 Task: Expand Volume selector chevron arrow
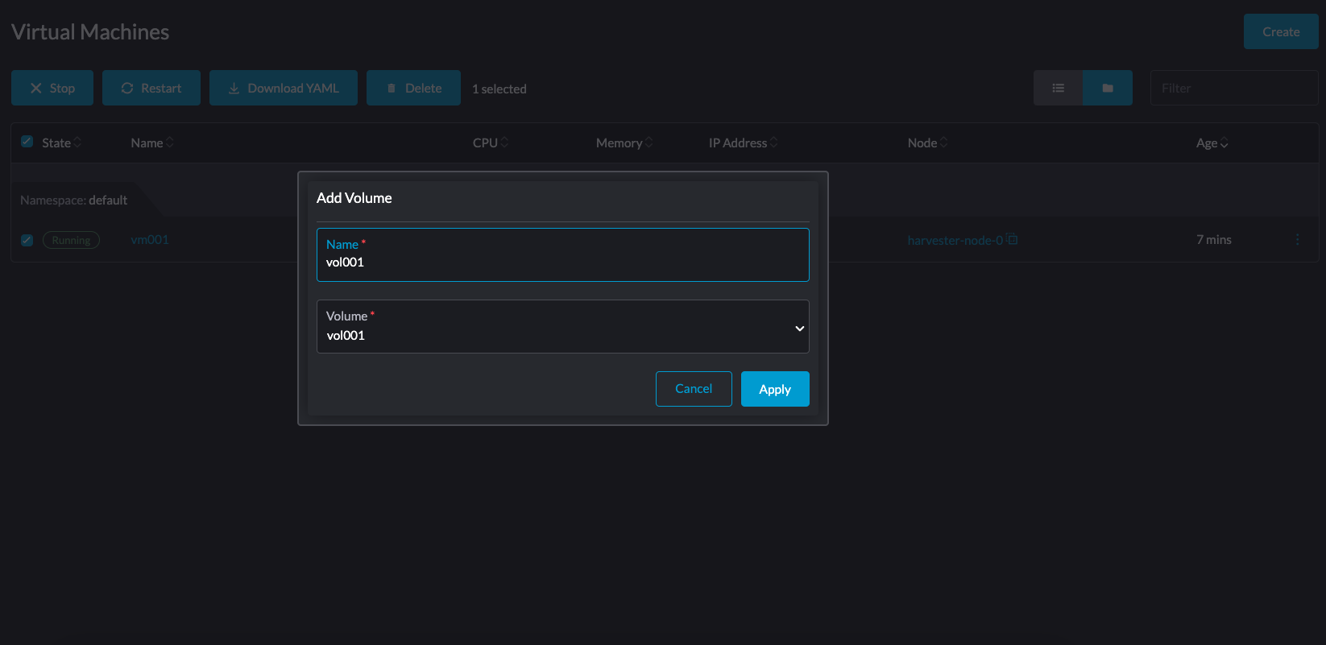click(799, 328)
